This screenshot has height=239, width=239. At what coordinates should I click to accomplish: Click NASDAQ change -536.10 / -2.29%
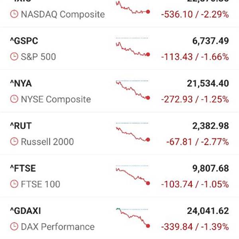click(x=195, y=15)
